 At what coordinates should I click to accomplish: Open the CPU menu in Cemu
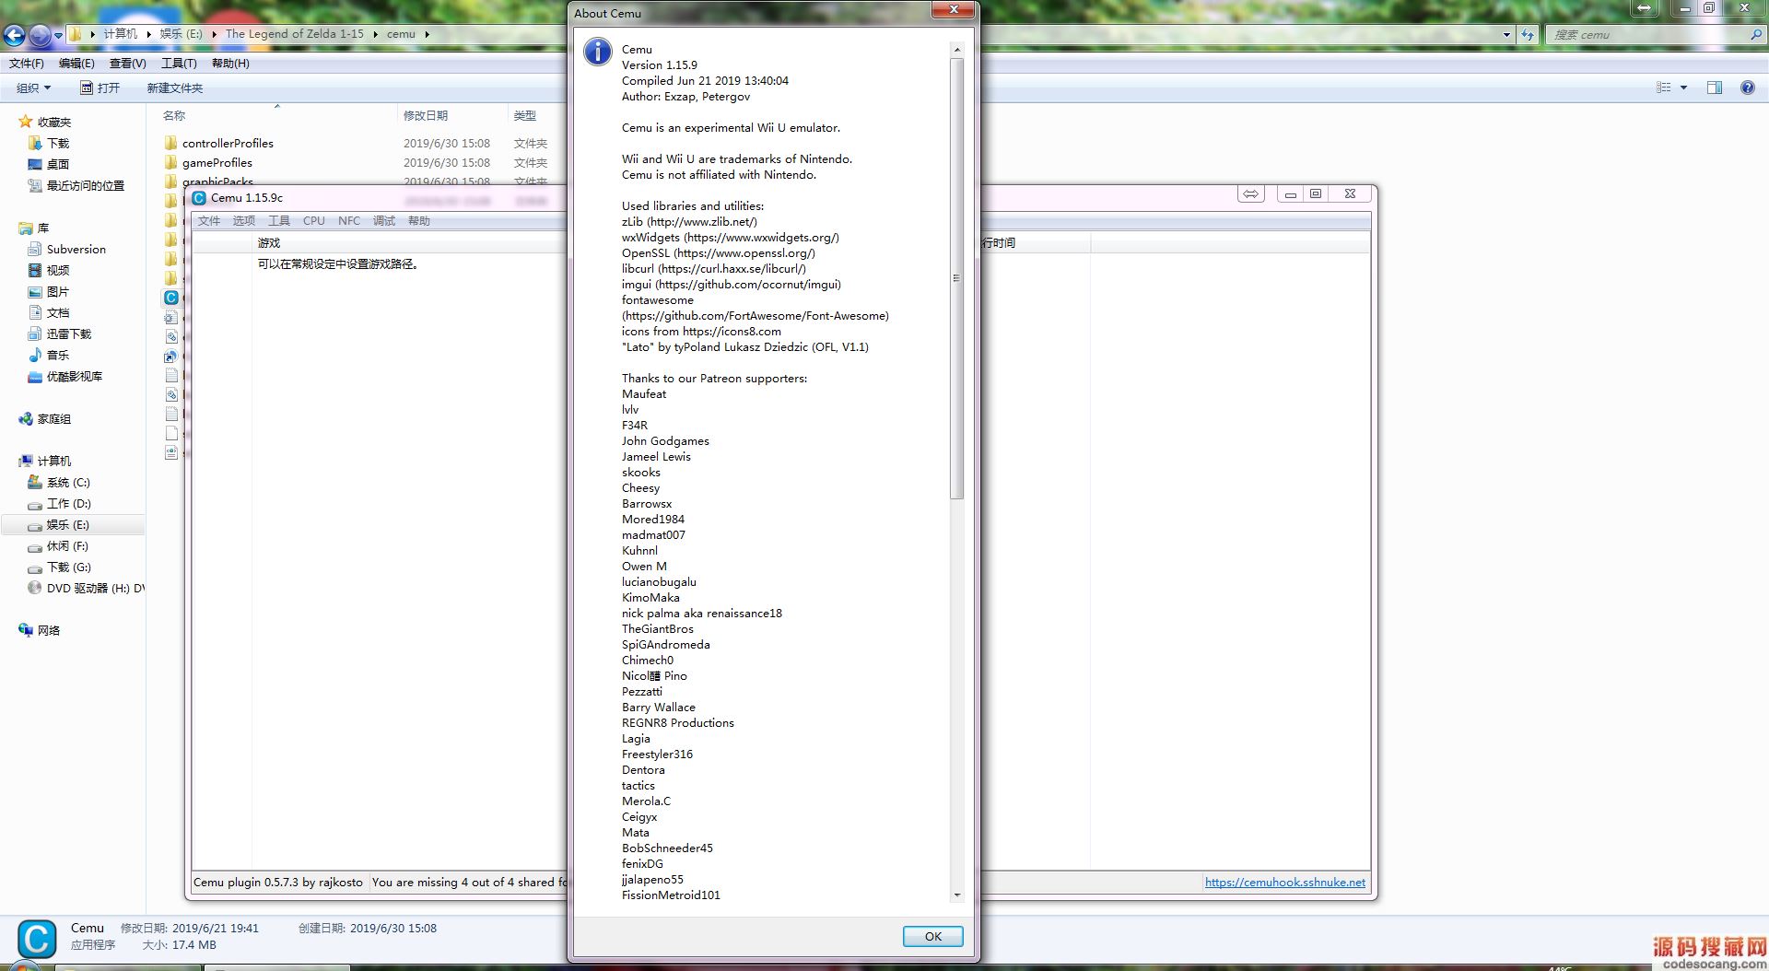(313, 221)
